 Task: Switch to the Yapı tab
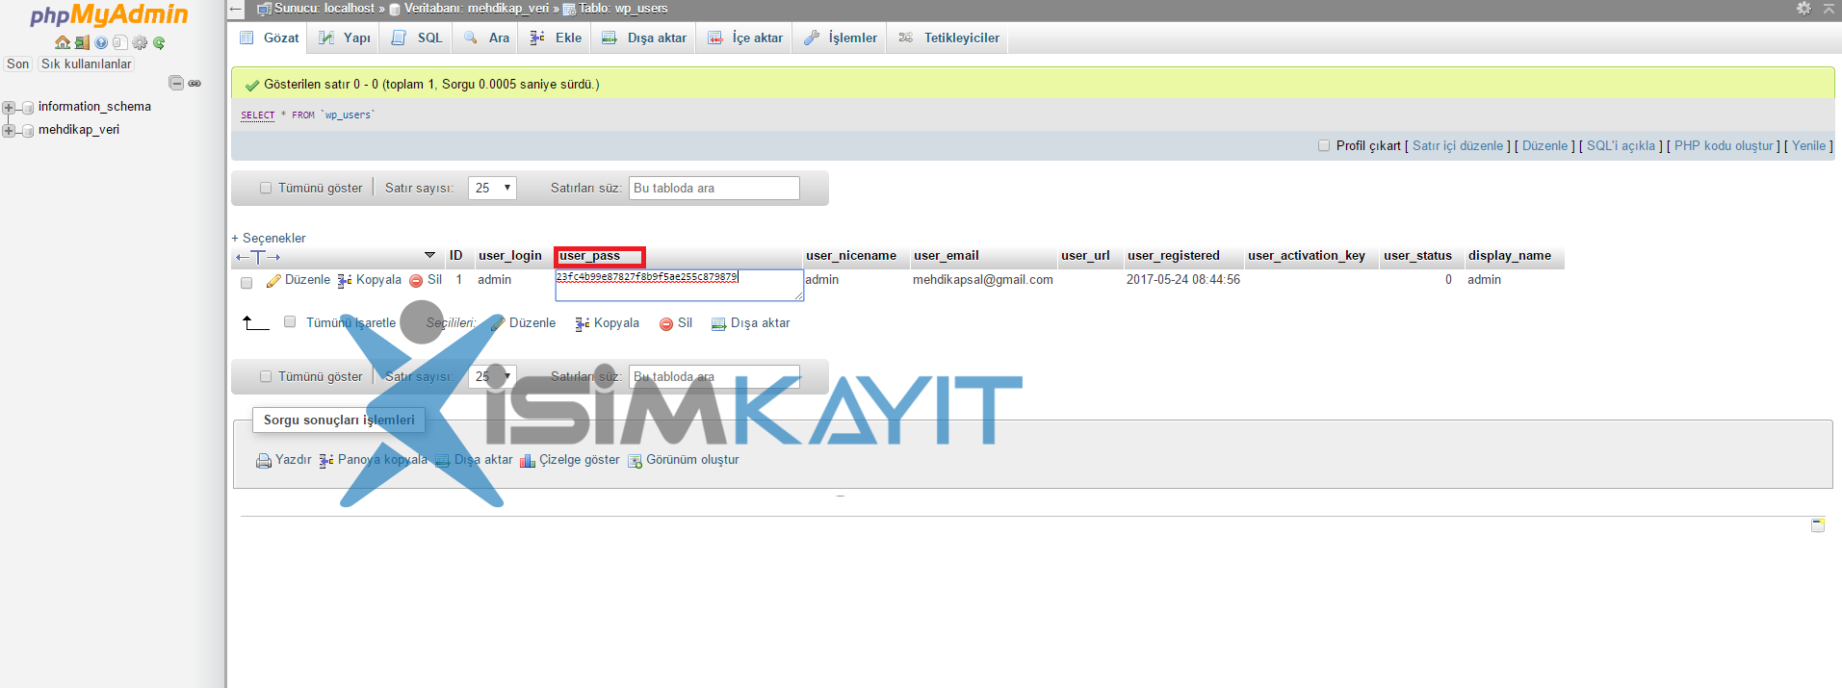tap(344, 38)
